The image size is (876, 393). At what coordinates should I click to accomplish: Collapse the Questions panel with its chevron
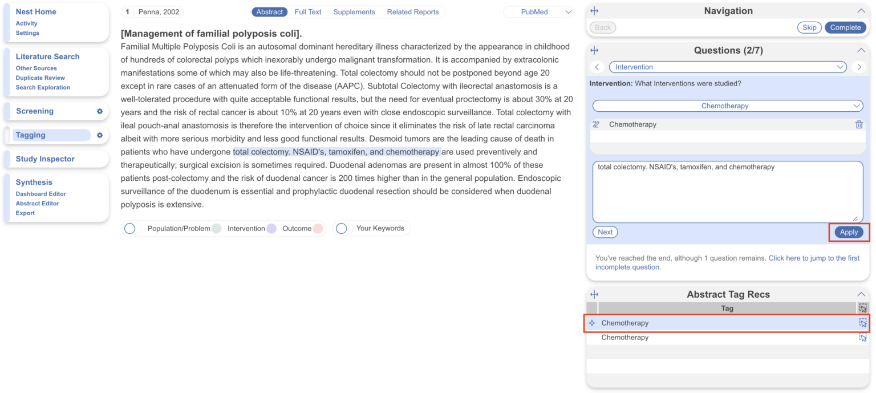click(861, 50)
